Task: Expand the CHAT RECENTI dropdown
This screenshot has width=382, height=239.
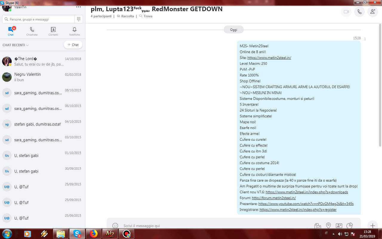Action: [16, 45]
